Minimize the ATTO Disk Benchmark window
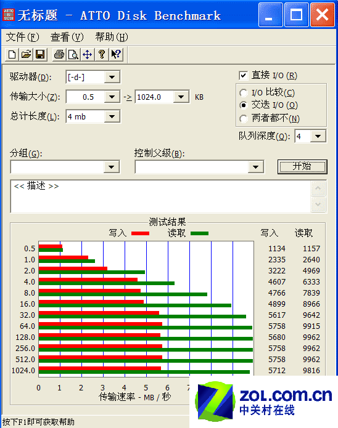338x428 pixels. pos(270,15)
